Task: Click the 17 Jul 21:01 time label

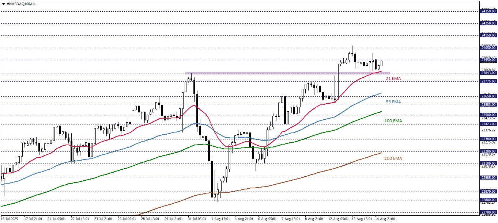Action: tap(33, 219)
